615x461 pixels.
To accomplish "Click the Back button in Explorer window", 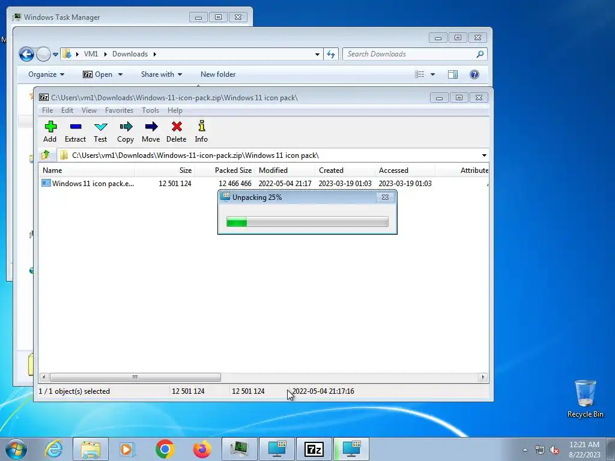I will (26, 54).
